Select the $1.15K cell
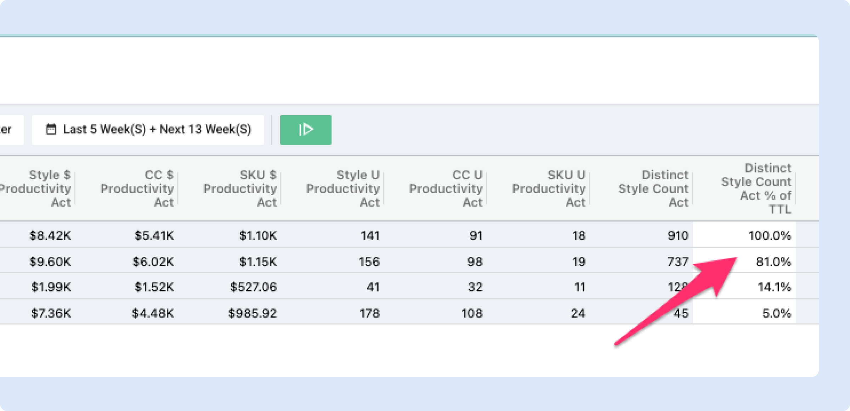Image resolution: width=850 pixels, height=411 pixels. pyautogui.click(x=258, y=262)
